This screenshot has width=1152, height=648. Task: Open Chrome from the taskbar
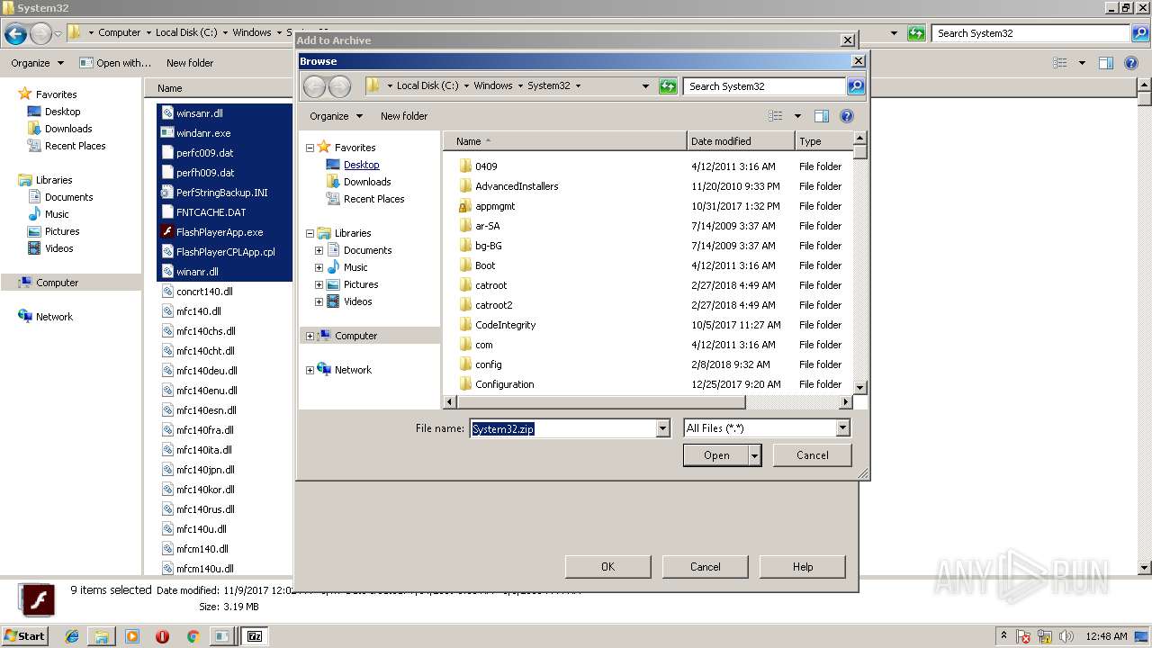193,636
